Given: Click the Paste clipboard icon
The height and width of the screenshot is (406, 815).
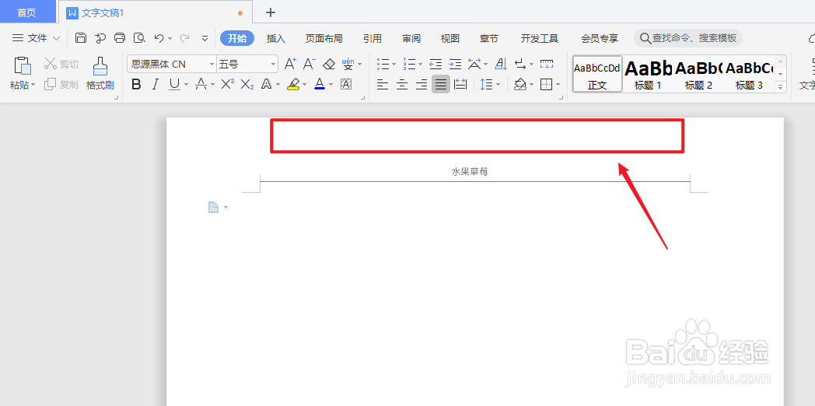Looking at the screenshot, I should (x=23, y=66).
